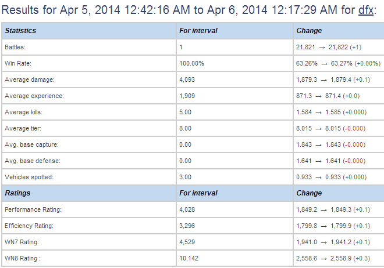Select the Performance Rating value 4,028
Screen dimensions: 384x268
pyautogui.click(x=187, y=209)
